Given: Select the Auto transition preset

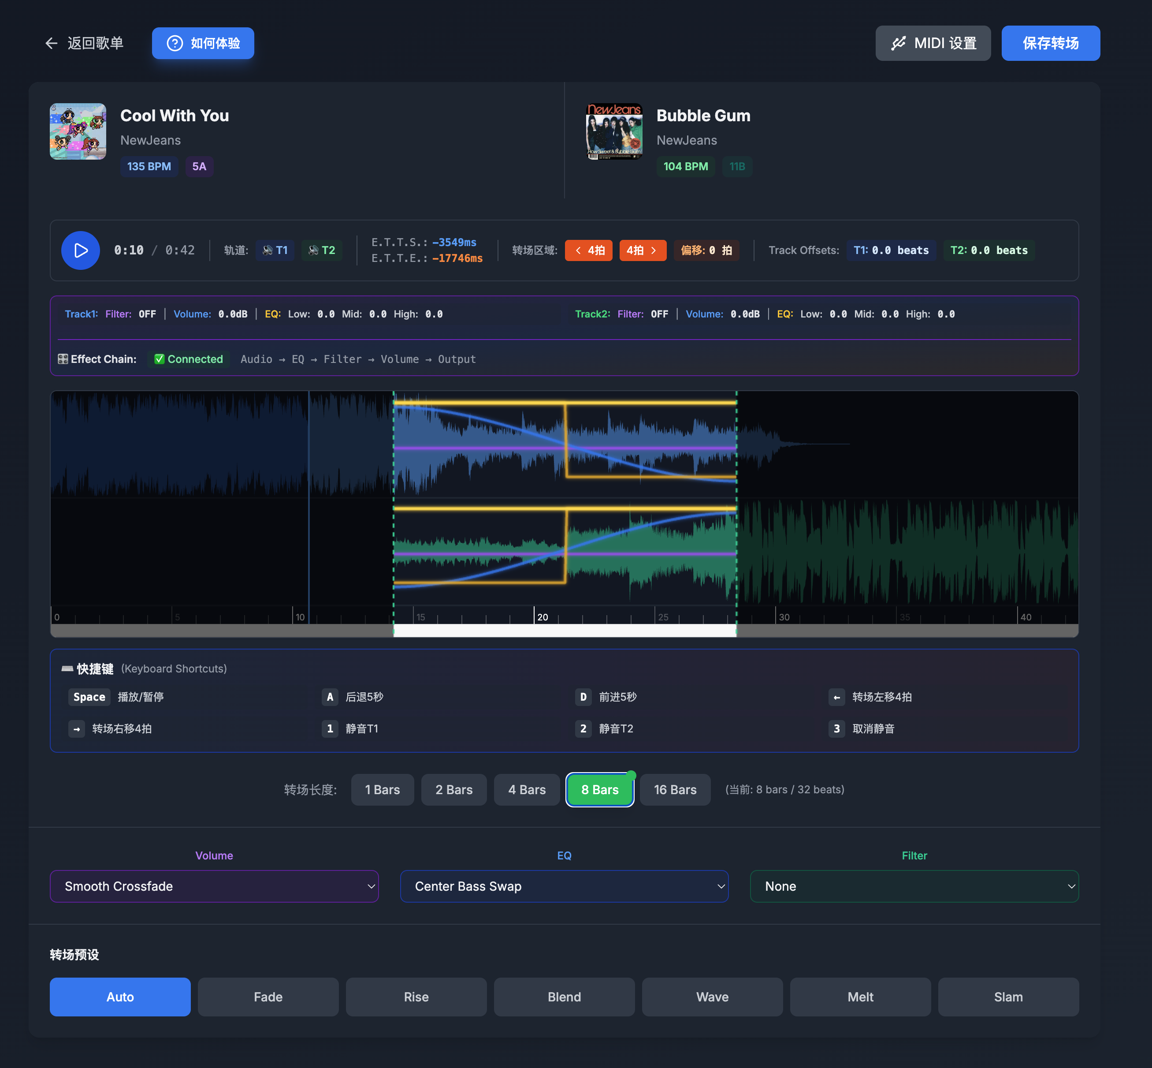Looking at the screenshot, I should click(120, 997).
